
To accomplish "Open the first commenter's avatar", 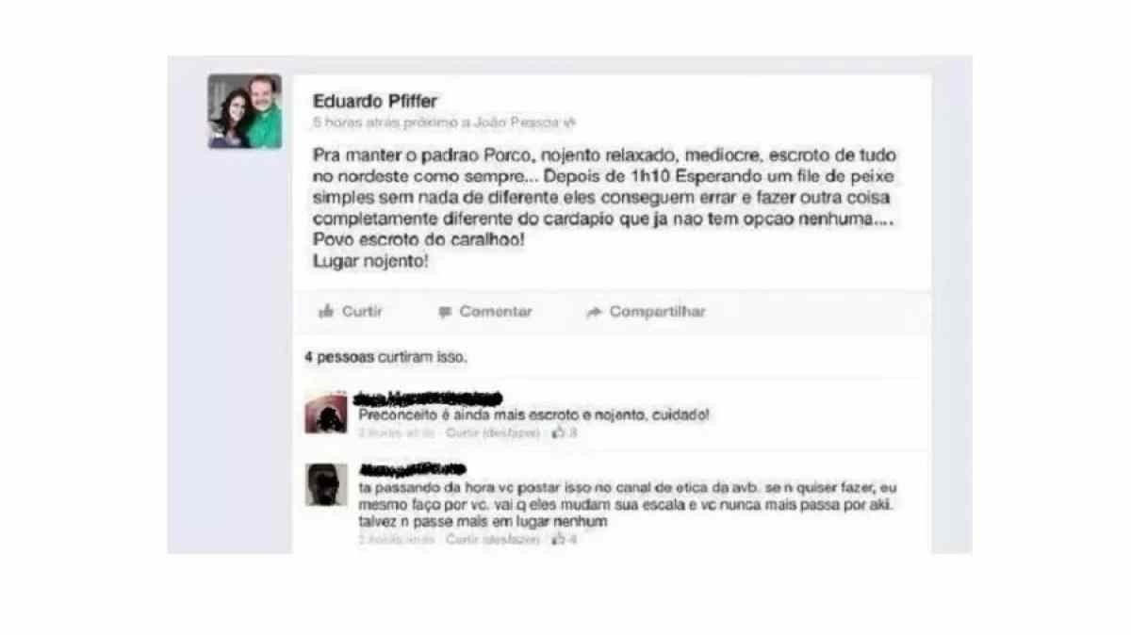I will 326,412.
